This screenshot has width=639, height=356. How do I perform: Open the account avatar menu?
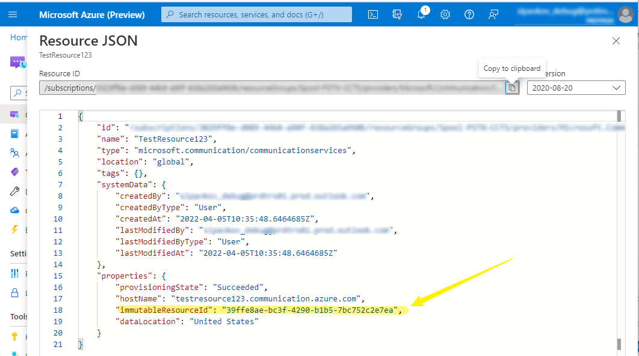click(626, 14)
